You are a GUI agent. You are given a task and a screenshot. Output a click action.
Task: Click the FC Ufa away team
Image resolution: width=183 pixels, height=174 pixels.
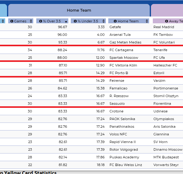pyautogui.click(x=159, y=58)
